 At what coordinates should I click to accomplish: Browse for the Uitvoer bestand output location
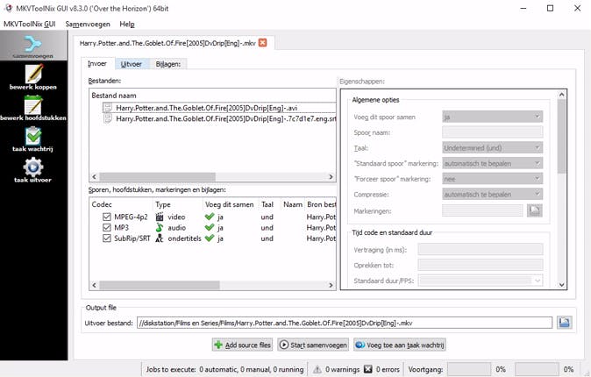(564, 323)
